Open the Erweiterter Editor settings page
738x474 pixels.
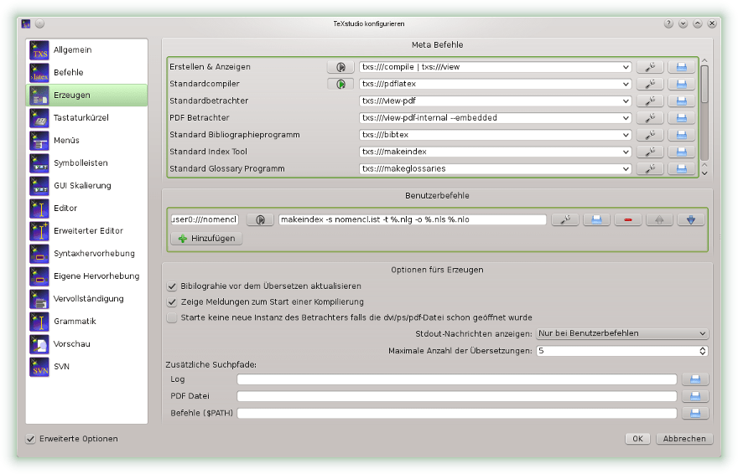coord(86,230)
